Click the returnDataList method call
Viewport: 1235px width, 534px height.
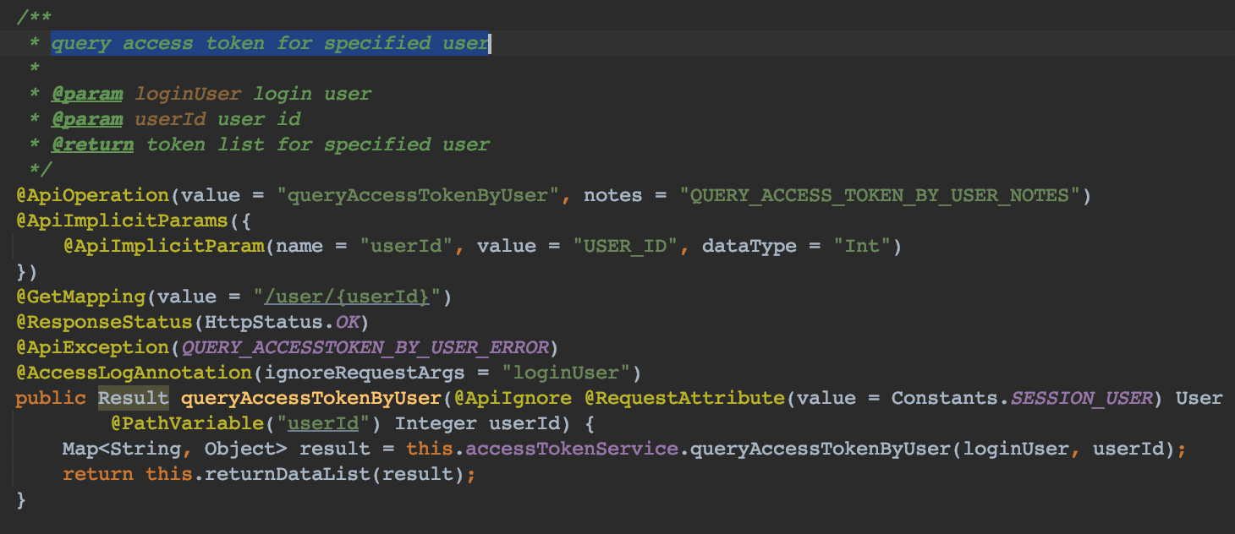pyautogui.click(x=288, y=474)
